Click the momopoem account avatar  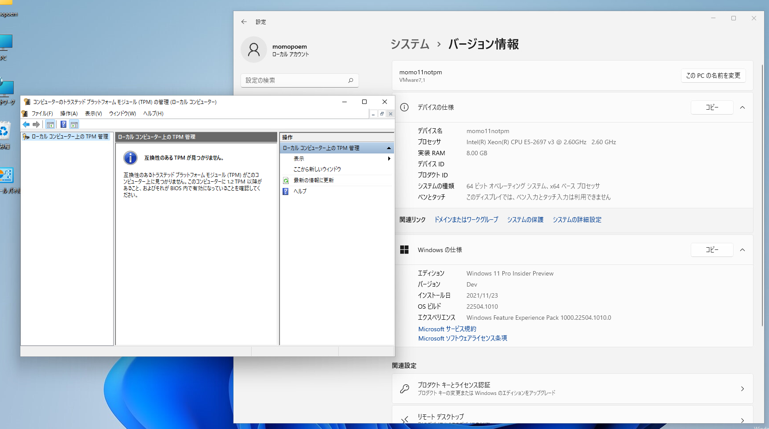tap(254, 50)
